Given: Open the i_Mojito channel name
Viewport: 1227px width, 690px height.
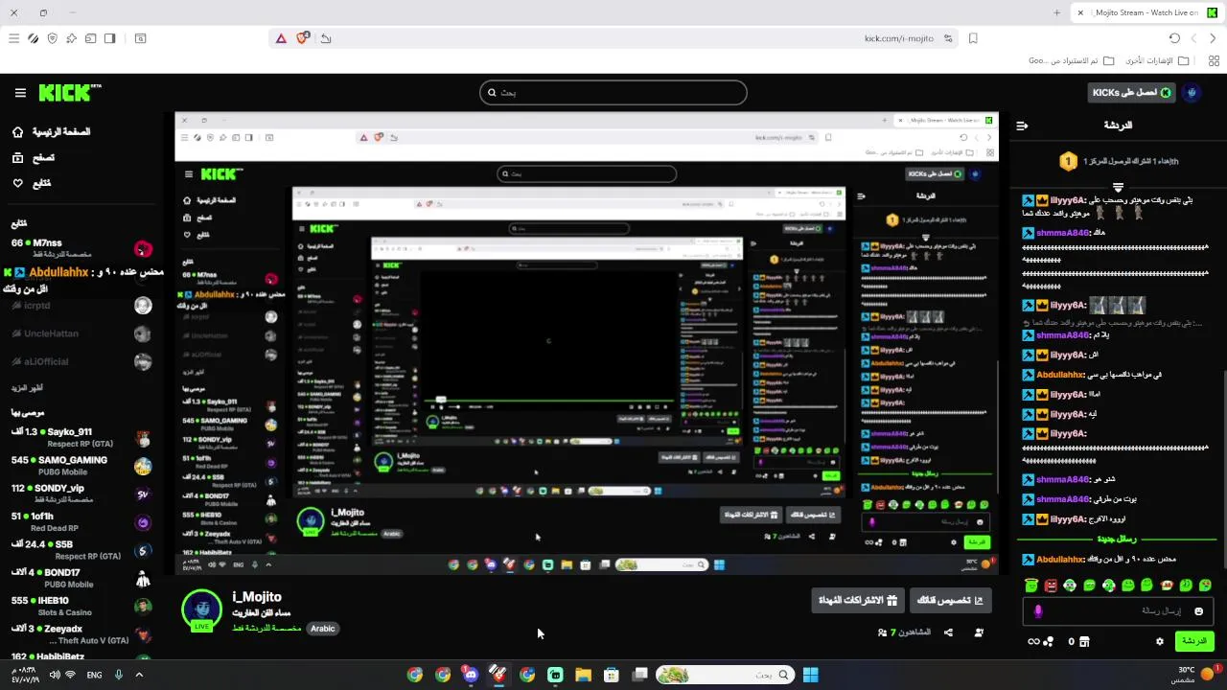Looking at the screenshot, I should click(x=257, y=596).
